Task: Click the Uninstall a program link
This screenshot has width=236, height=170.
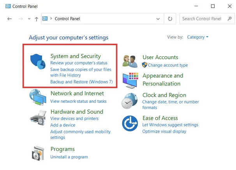Action: point(69,157)
